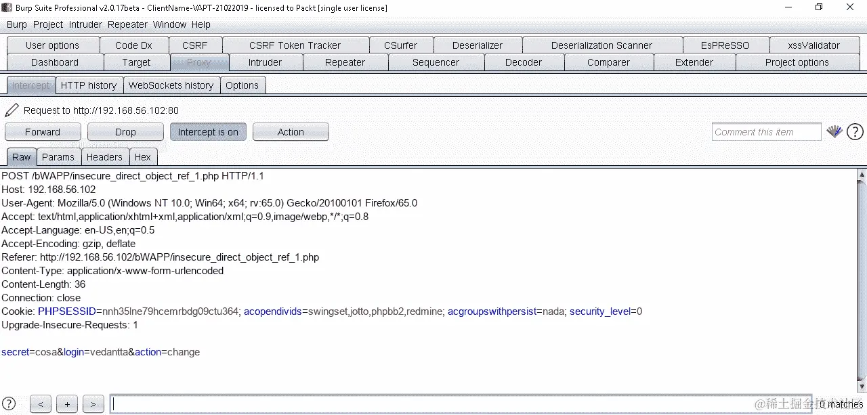867x415 pixels.
Task: Focus the search box at the bottom
Action: point(461,404)
